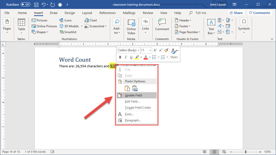
Task: Switch to the References tab
Action: point(107,13)
